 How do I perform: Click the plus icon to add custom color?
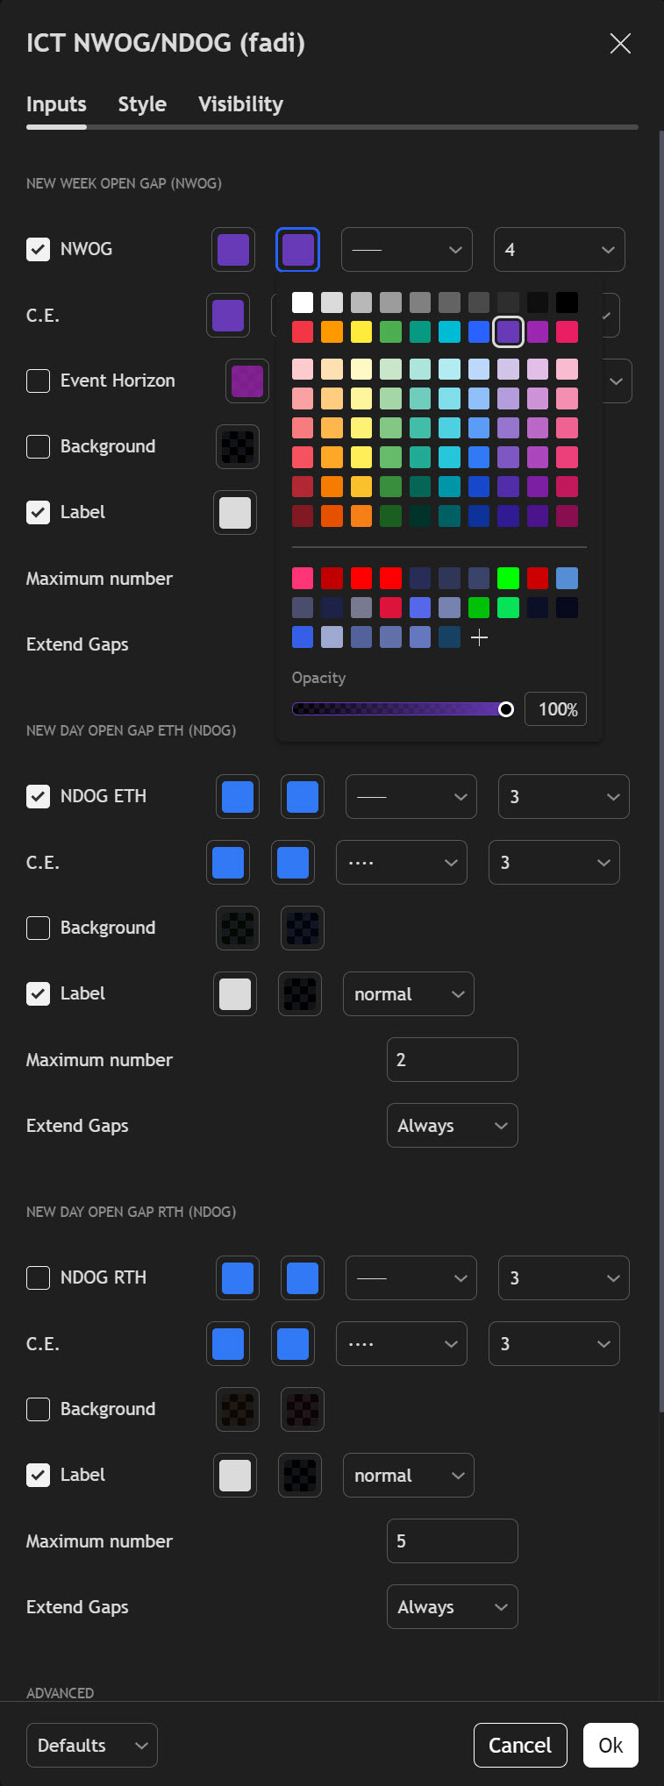pos(479,638)
